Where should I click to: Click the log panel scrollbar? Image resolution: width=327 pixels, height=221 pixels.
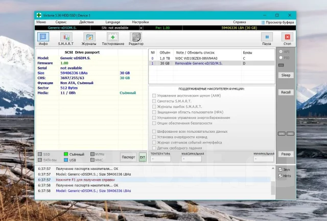(x=273, y=180)
